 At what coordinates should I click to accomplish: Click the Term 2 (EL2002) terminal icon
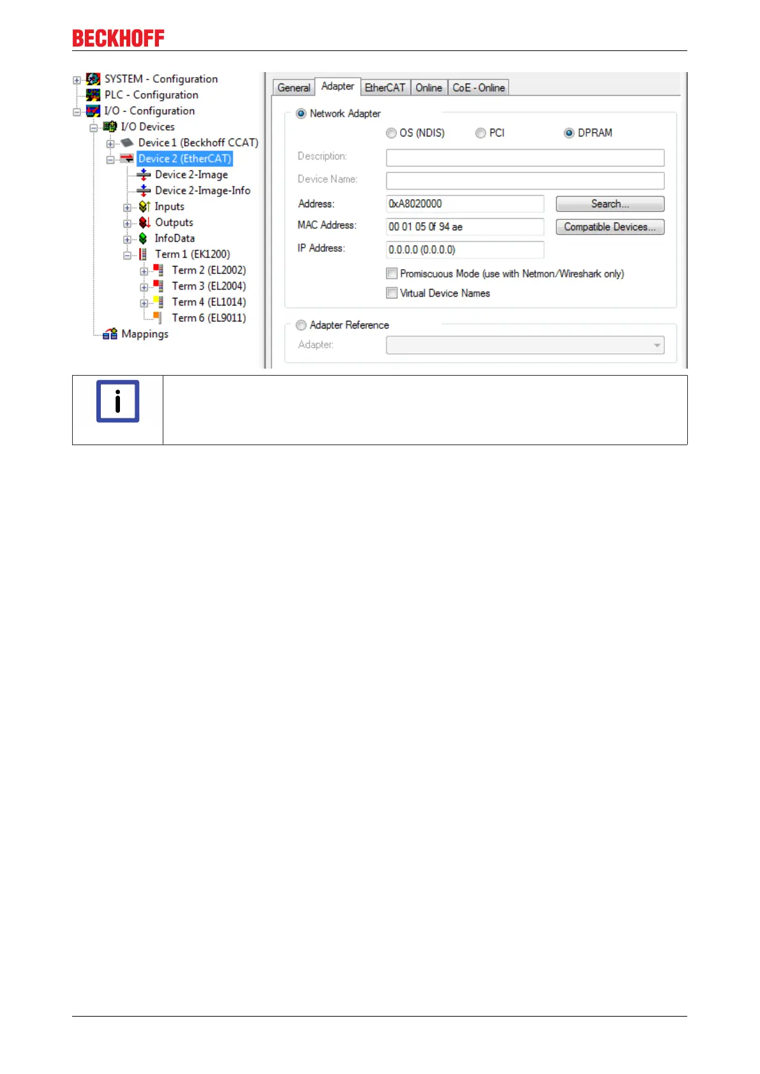158,270
